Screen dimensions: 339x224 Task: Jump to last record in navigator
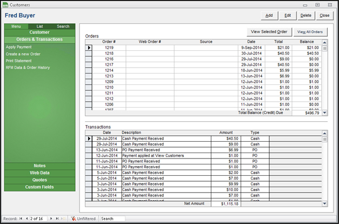click(57, 219)
